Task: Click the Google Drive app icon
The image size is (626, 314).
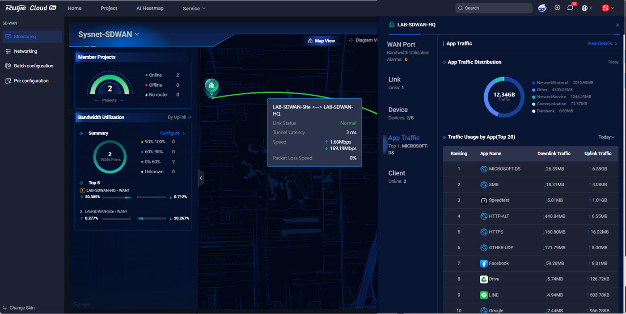Action: point(483,279)
